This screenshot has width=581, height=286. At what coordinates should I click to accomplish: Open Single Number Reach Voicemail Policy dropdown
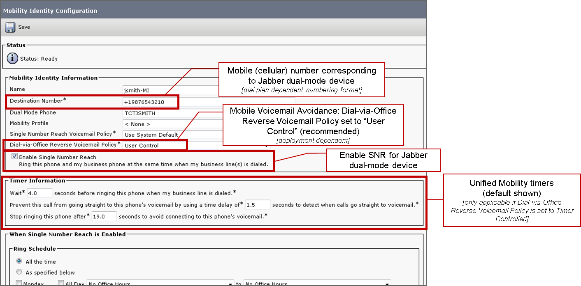pos(173,135)
